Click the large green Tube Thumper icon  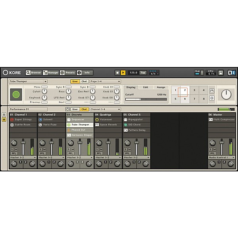coord(16,94)
